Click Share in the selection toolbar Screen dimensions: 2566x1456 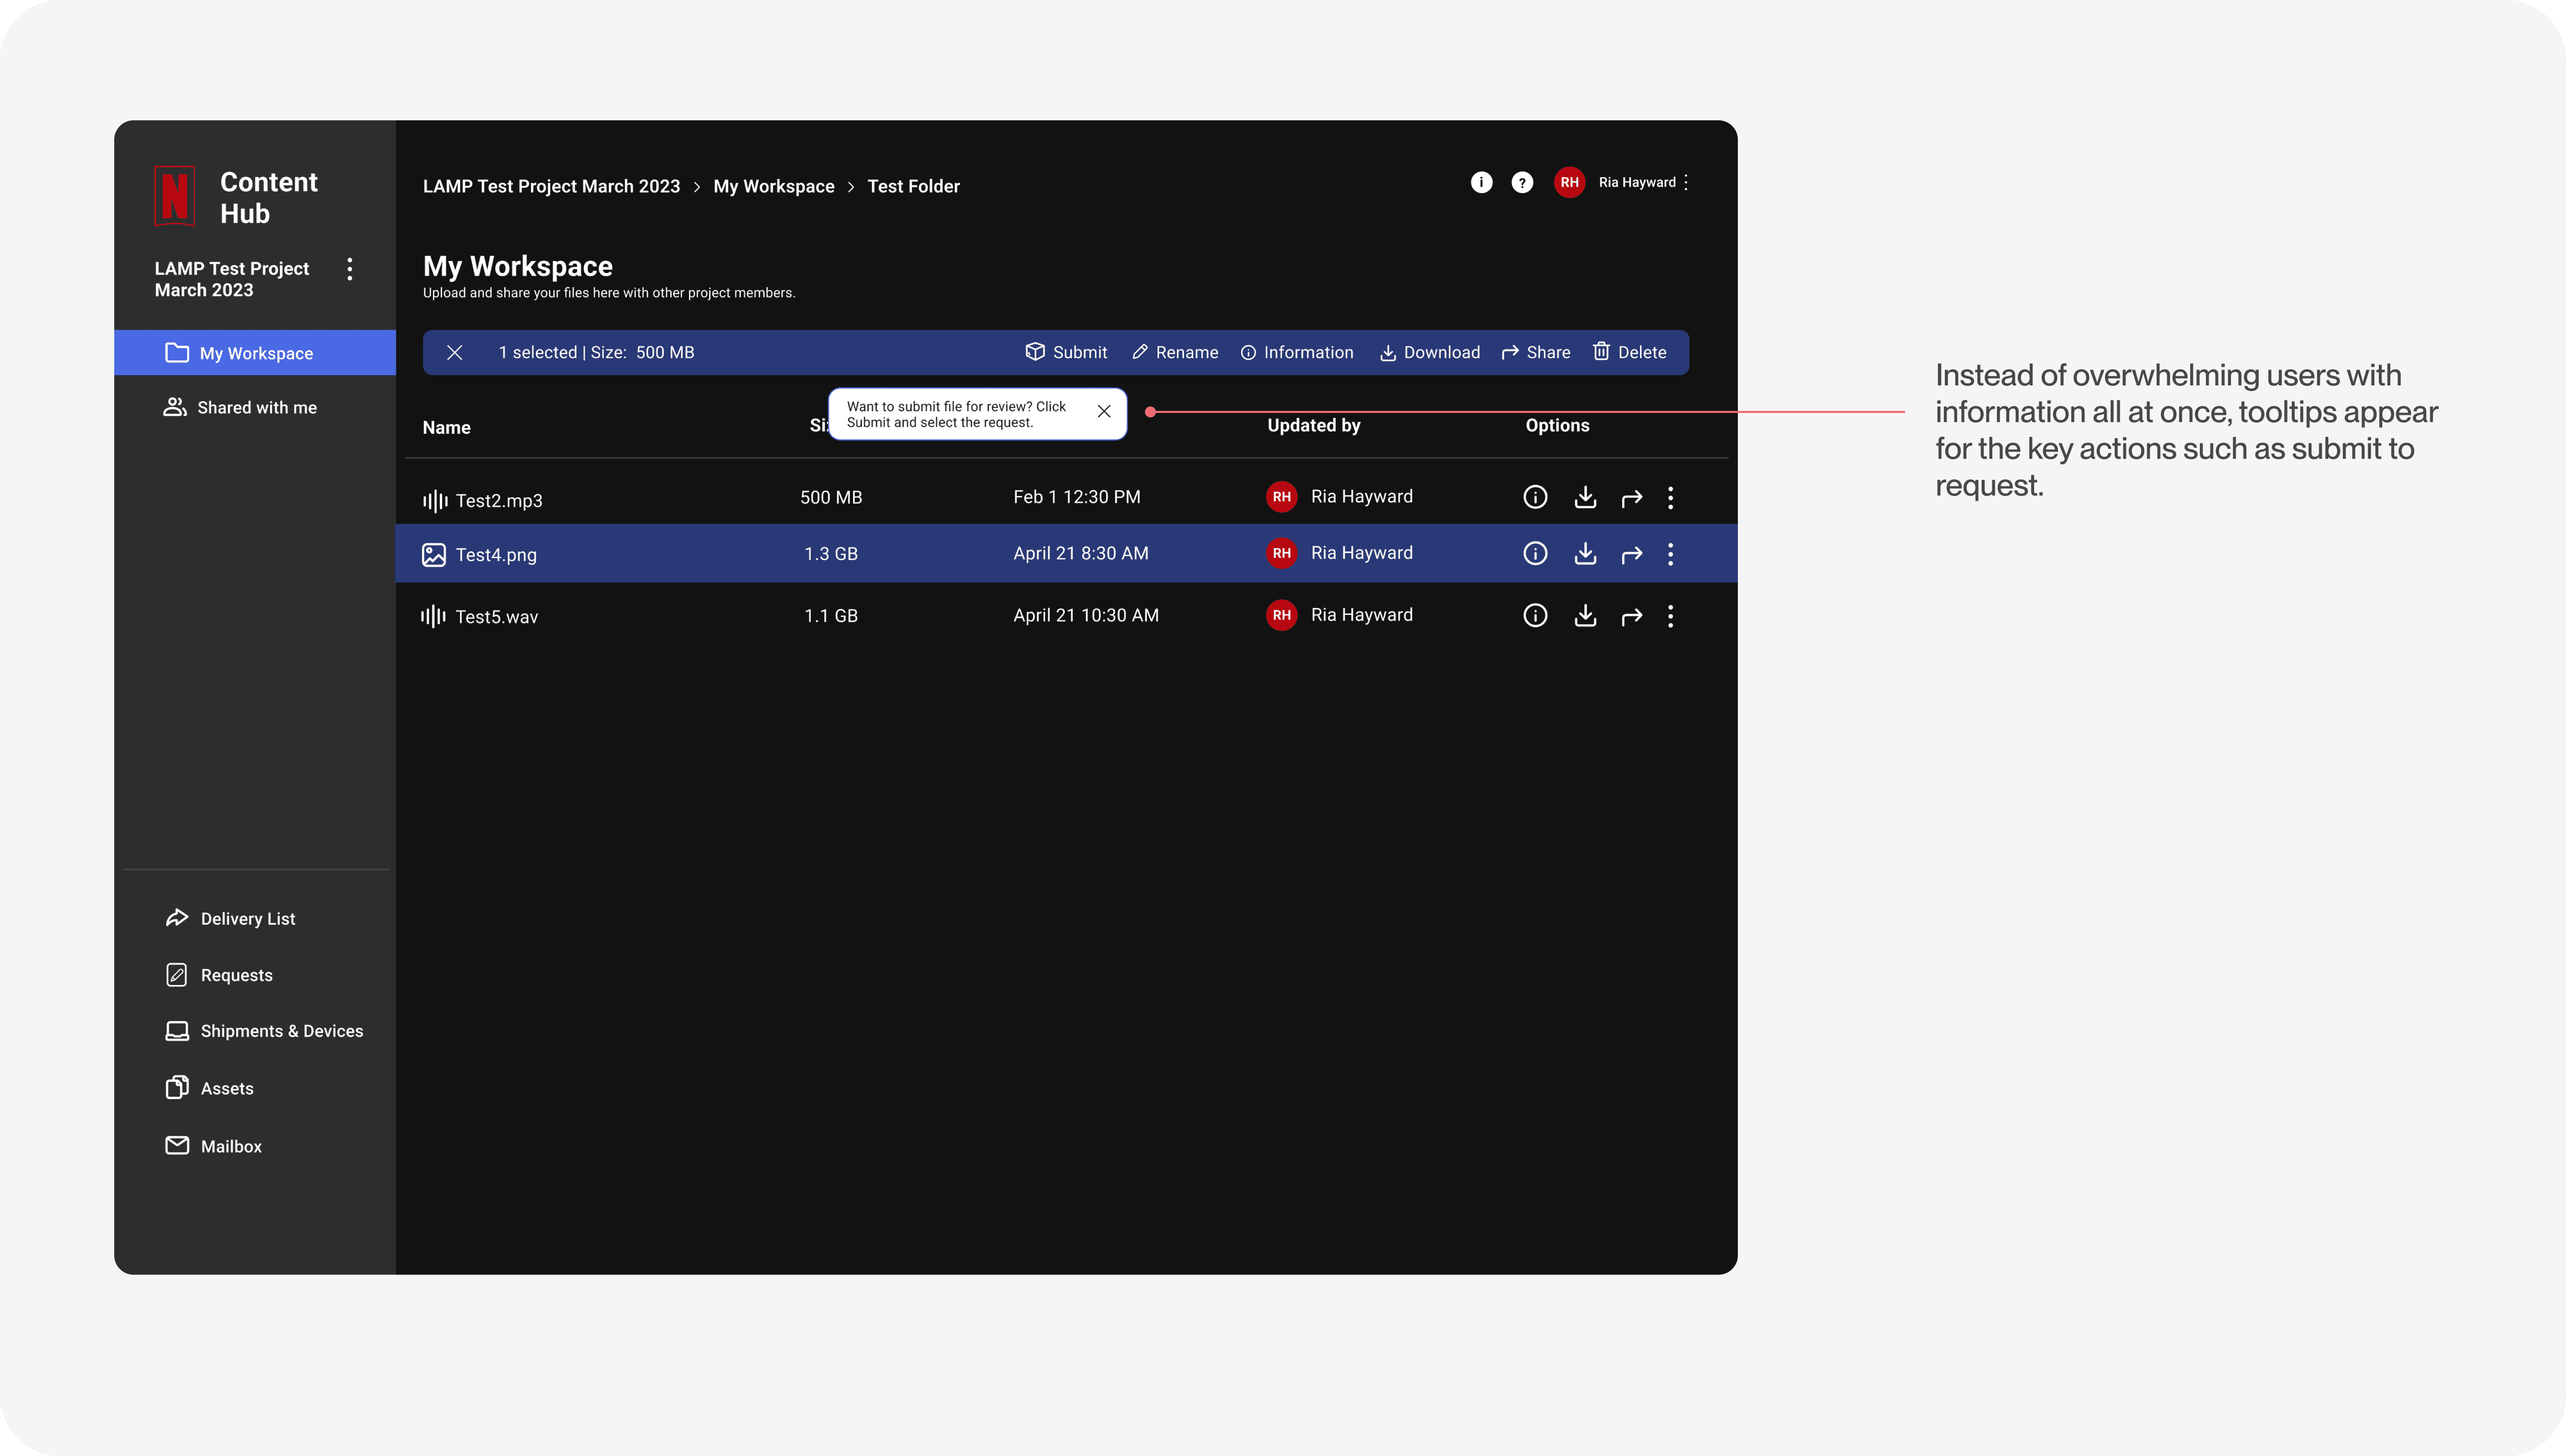point(1536,352)
